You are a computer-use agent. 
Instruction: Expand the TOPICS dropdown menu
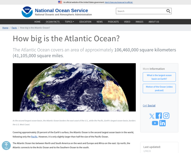click(69, 22)
